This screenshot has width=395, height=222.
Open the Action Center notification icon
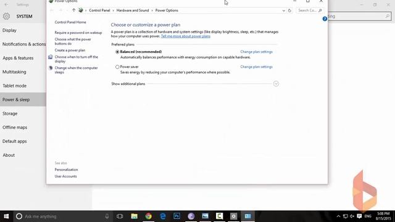coord(359,216)
